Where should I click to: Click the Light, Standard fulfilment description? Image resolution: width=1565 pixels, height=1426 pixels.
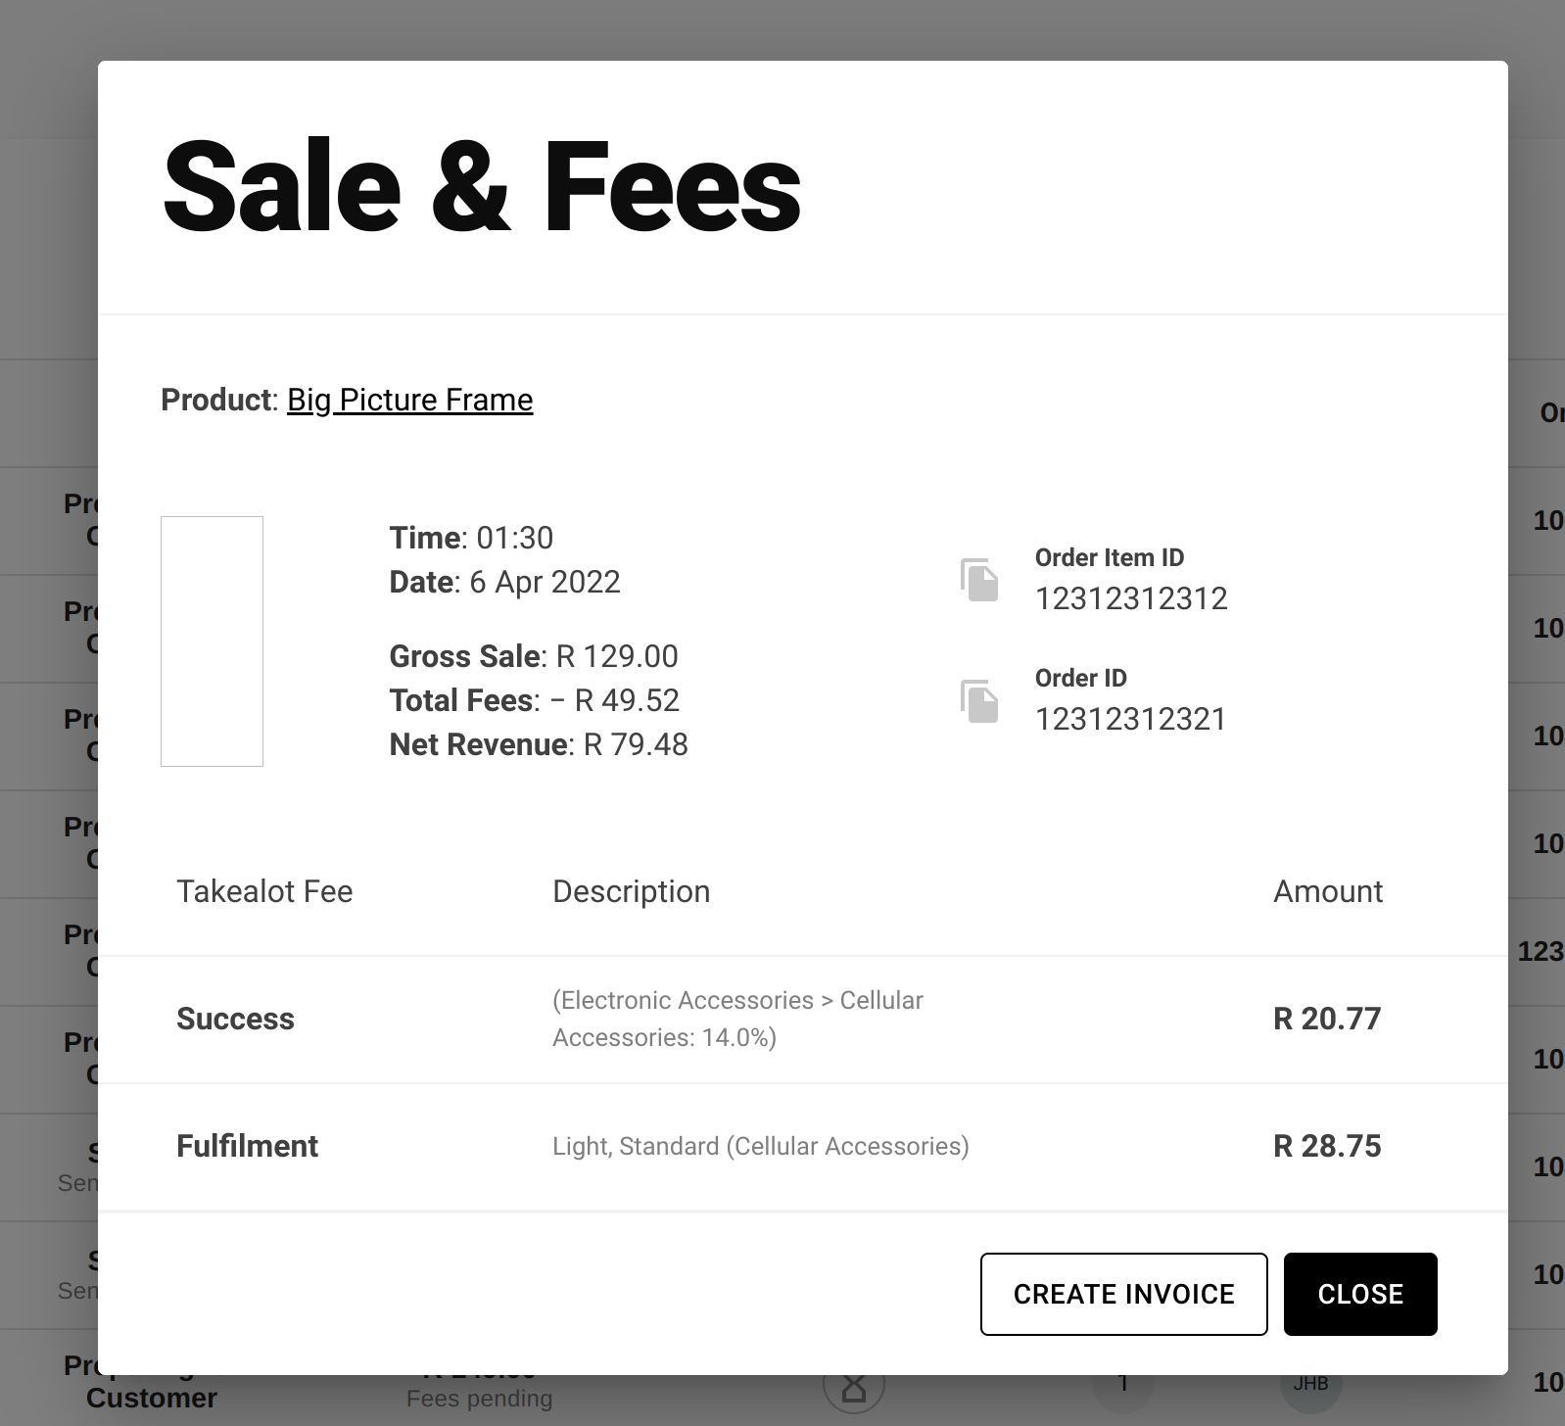coord(761,1146)
